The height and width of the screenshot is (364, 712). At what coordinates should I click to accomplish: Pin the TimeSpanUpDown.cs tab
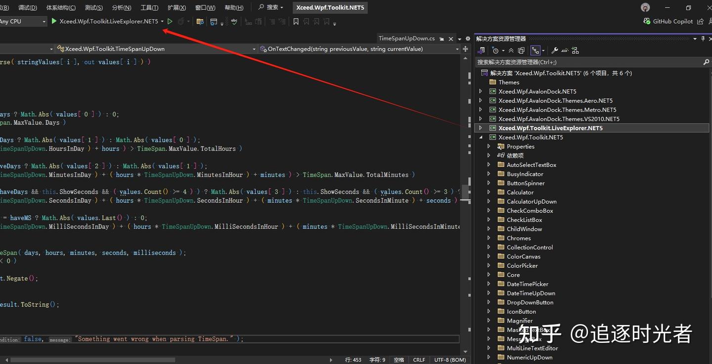[x=442, y=38]
